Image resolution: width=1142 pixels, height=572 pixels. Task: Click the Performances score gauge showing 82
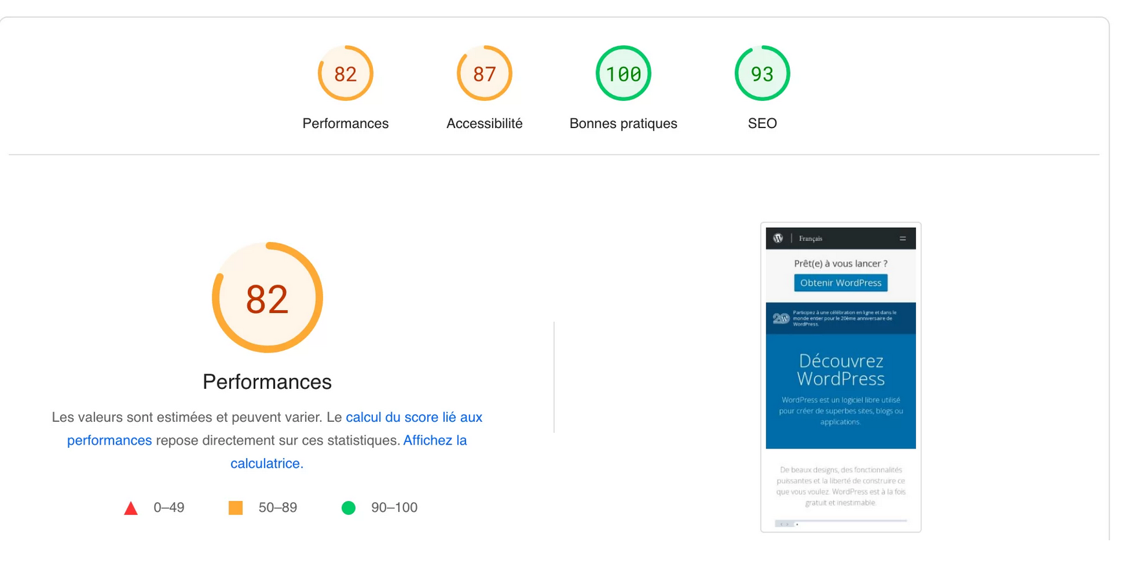tap(345, 73)
